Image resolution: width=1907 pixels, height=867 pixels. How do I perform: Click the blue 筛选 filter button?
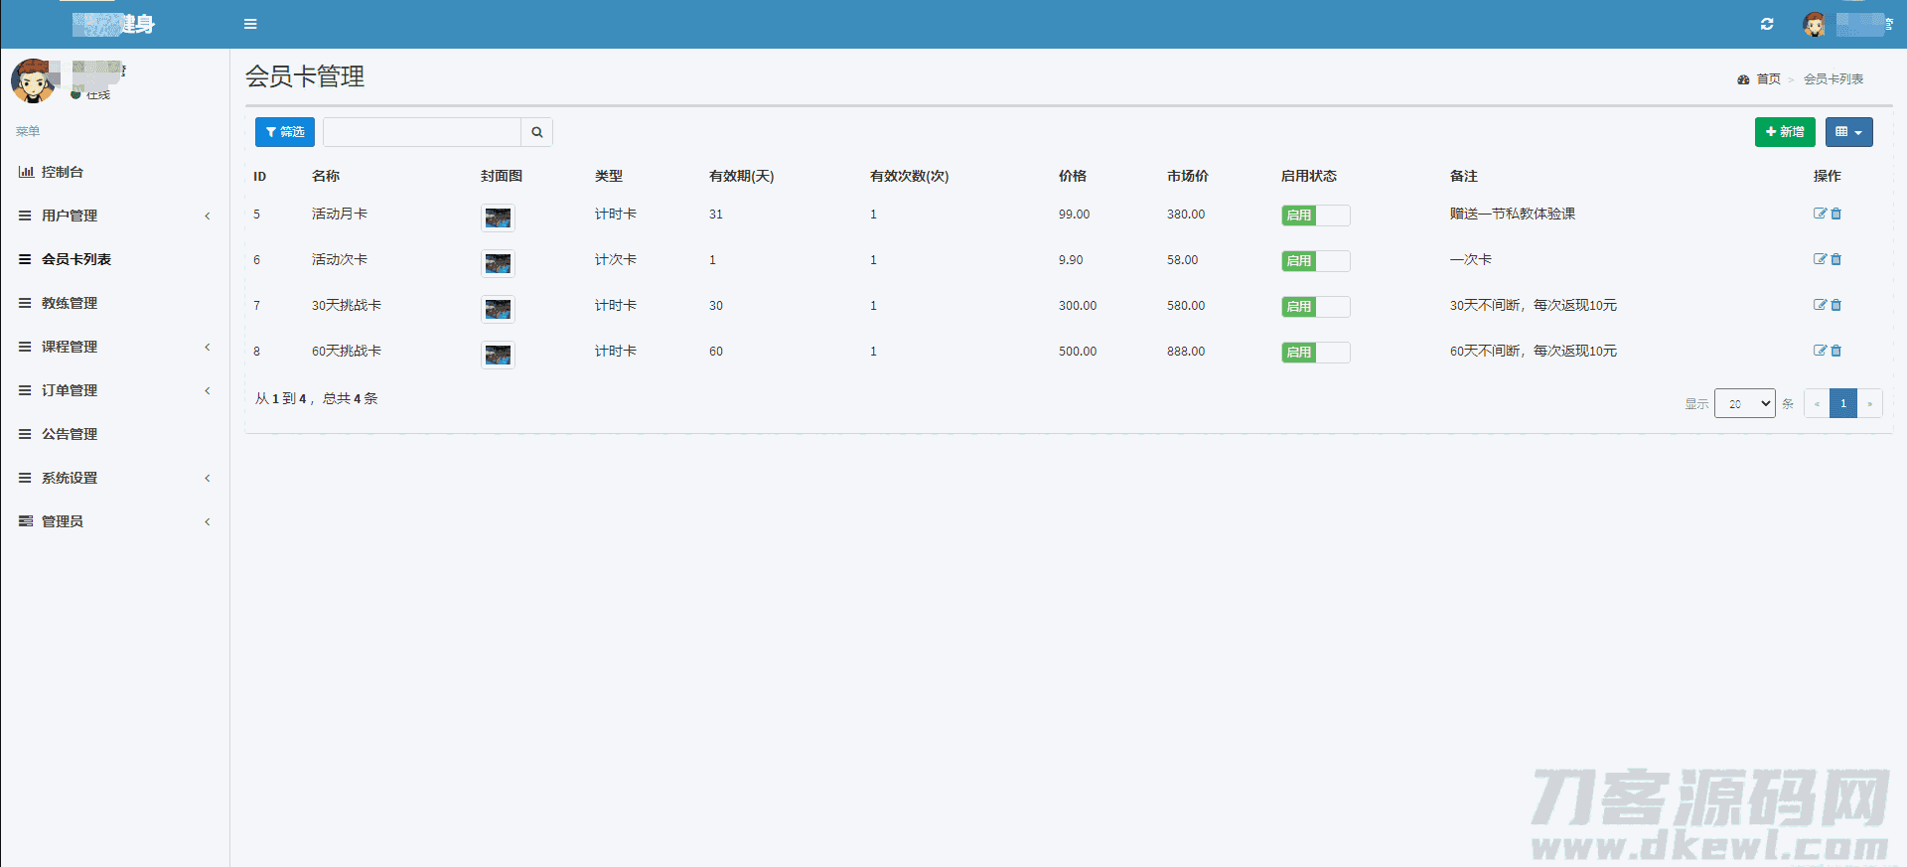[x=285, y=132]
